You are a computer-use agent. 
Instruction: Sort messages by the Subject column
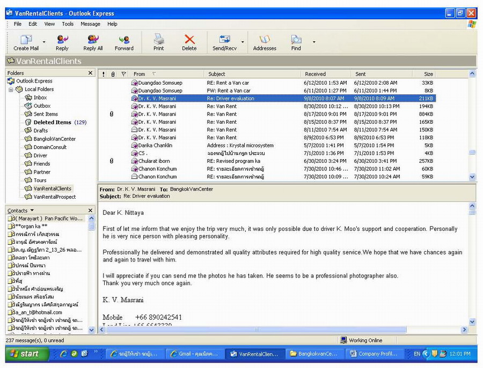(252, 74)
